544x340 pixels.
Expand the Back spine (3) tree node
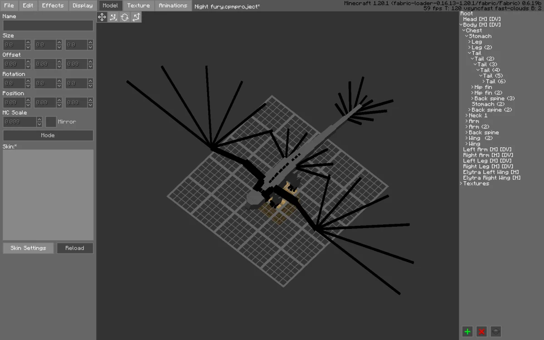click(472, 98)
